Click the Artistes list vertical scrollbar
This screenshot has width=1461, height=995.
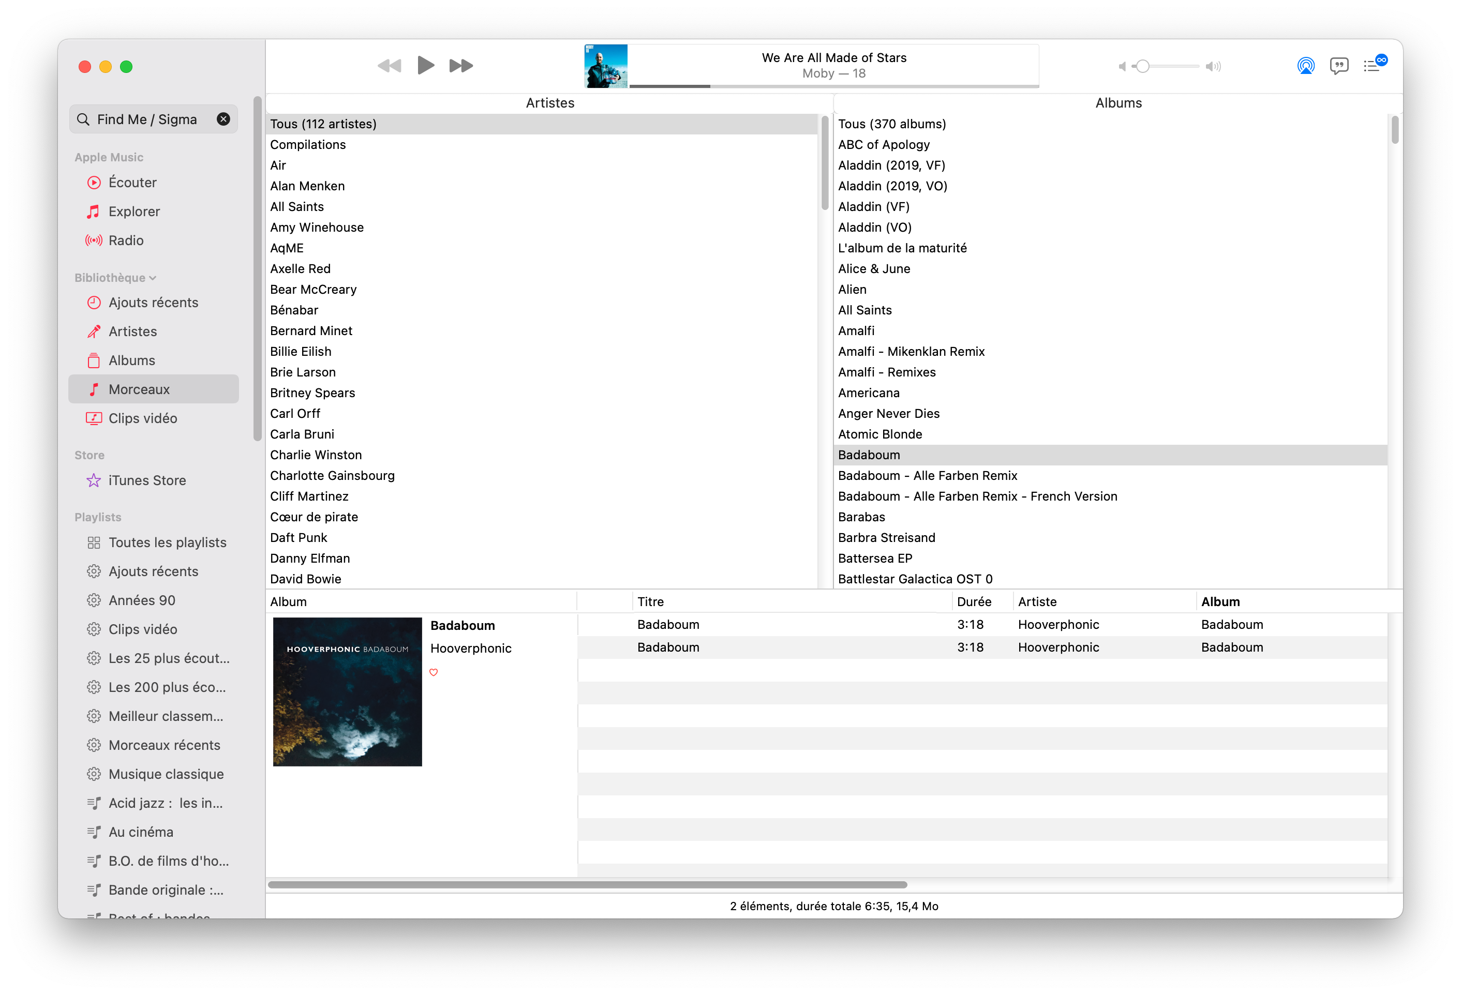coord(825,162)
